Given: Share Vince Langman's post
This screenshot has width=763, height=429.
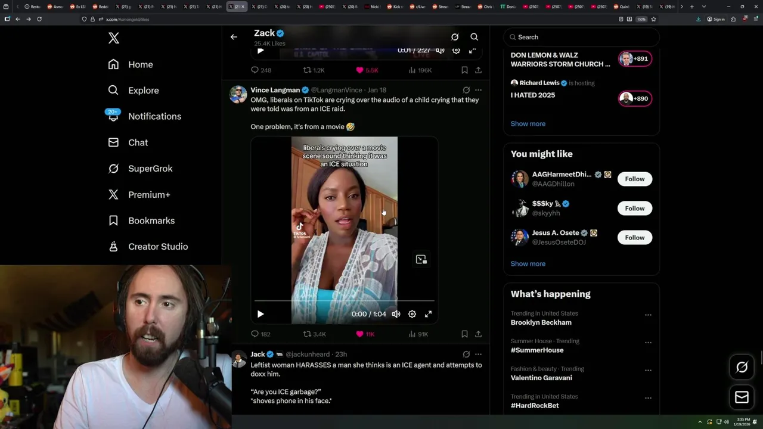Looking at the screenshot, I should tap(478, 334).
